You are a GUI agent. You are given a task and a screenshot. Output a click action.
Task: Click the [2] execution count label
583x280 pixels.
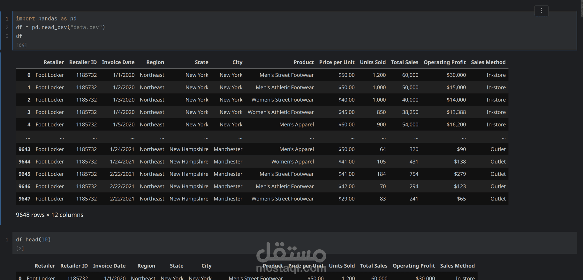[x=20, y=249]
